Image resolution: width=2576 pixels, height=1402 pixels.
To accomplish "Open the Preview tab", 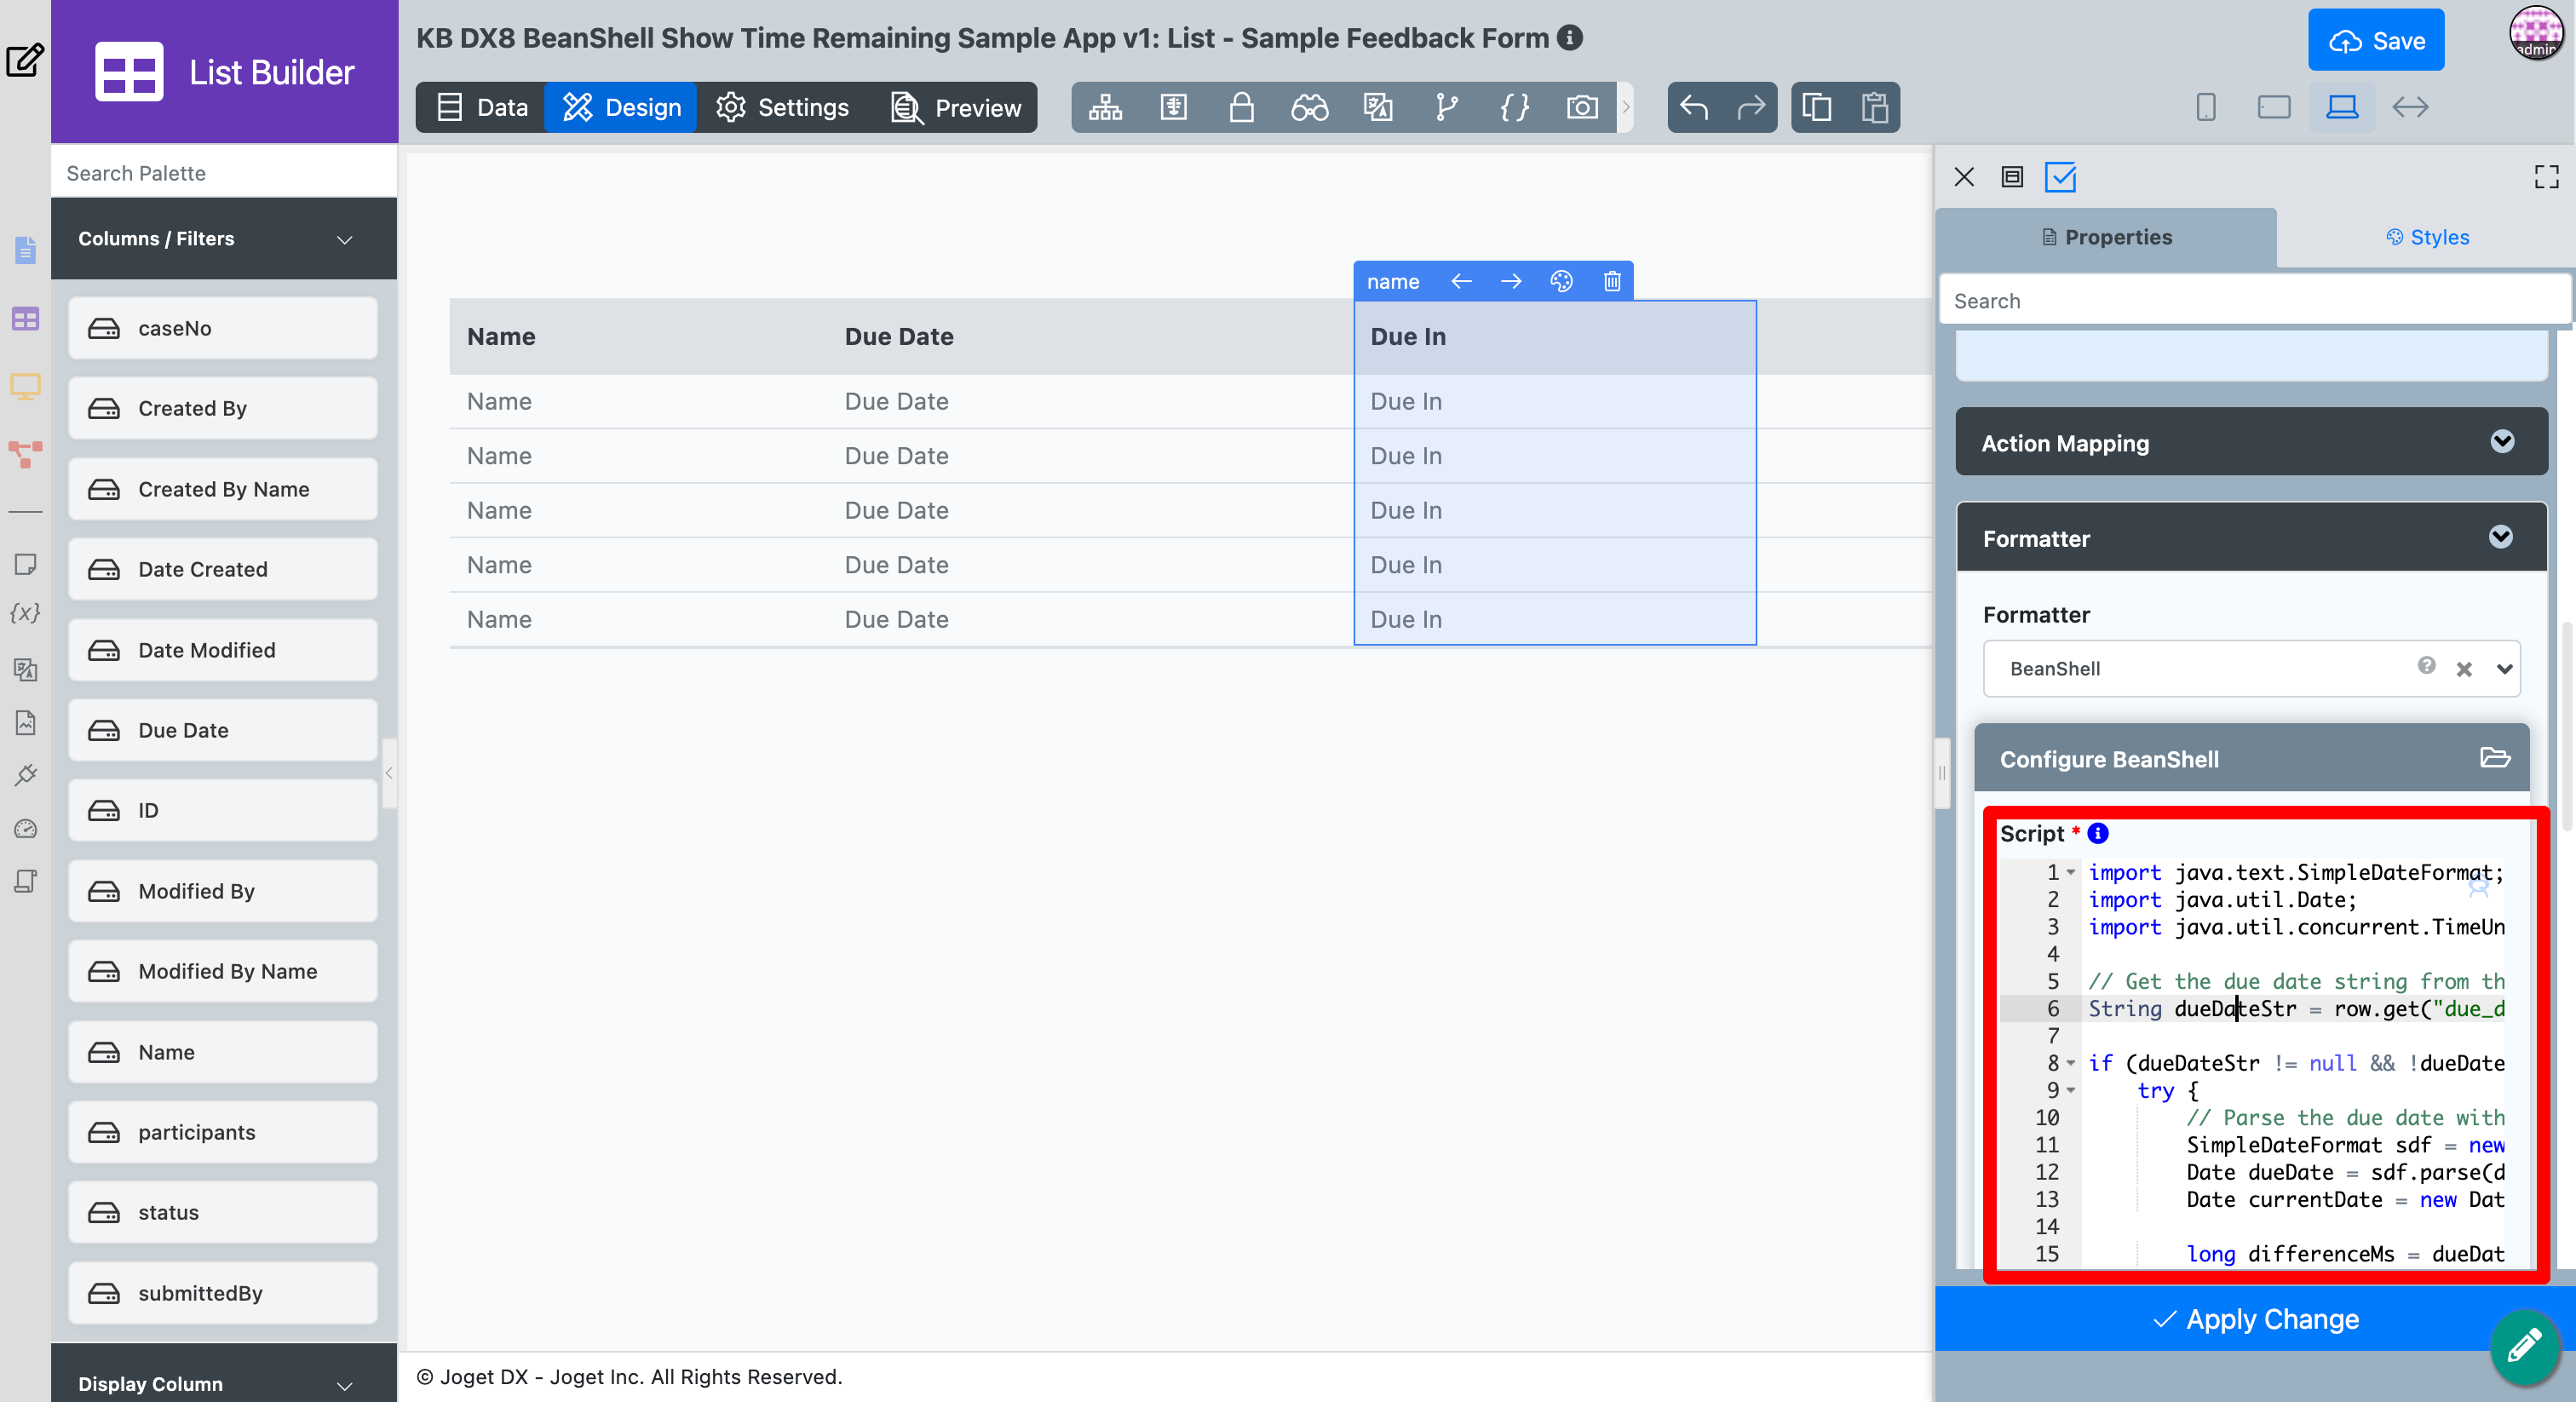I will tap(956, 107).
